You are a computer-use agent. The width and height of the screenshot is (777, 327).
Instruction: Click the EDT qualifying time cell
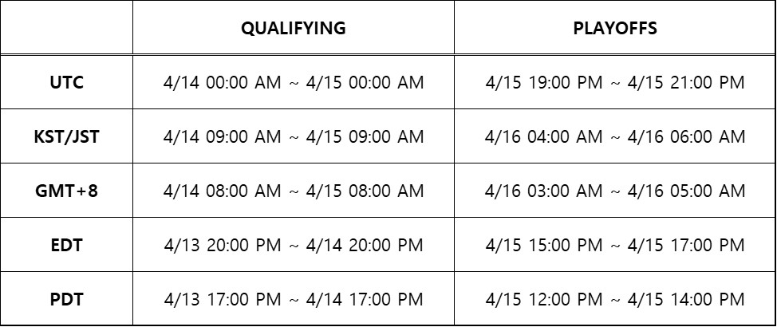coord(294,245)
